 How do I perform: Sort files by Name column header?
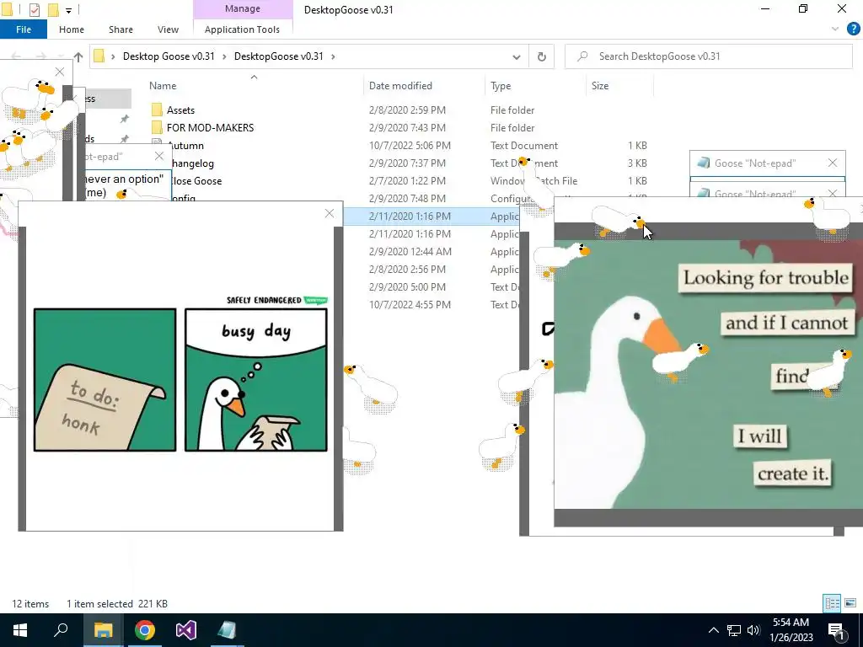[x=163, y=86]
